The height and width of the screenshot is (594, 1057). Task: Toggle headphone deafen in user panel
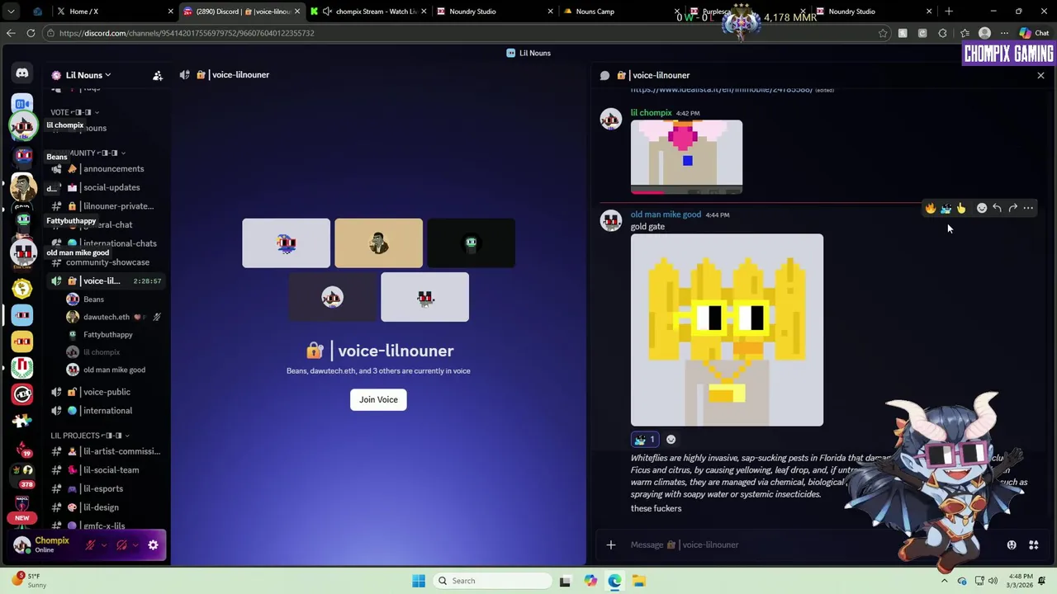click(x=121, y=544)
